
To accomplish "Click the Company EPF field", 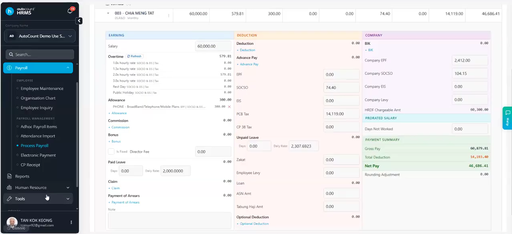I will point(470,60).
